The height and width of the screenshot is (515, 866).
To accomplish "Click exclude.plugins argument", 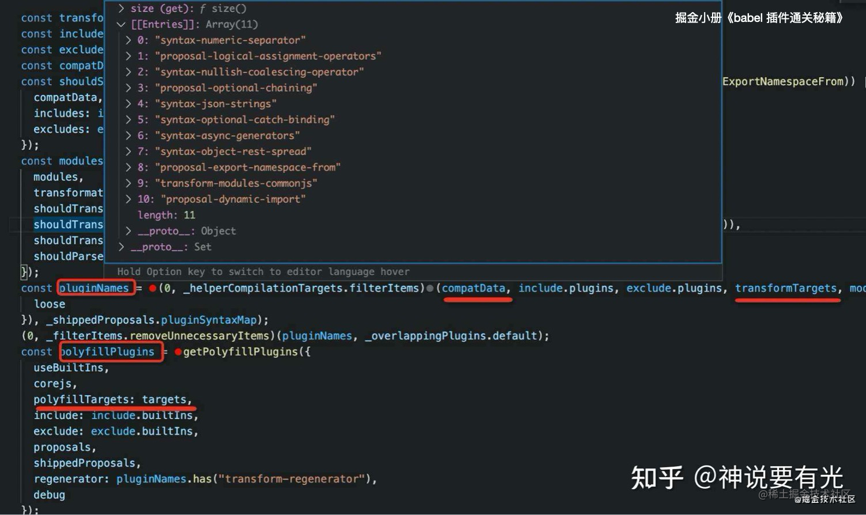I will click(x=674, y=288).
